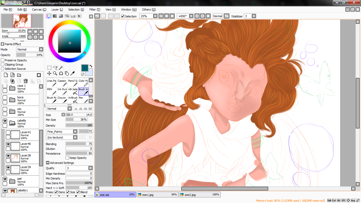
Task: Switch to the zoe1.jpg document tab
Action: tap(157, 195)
